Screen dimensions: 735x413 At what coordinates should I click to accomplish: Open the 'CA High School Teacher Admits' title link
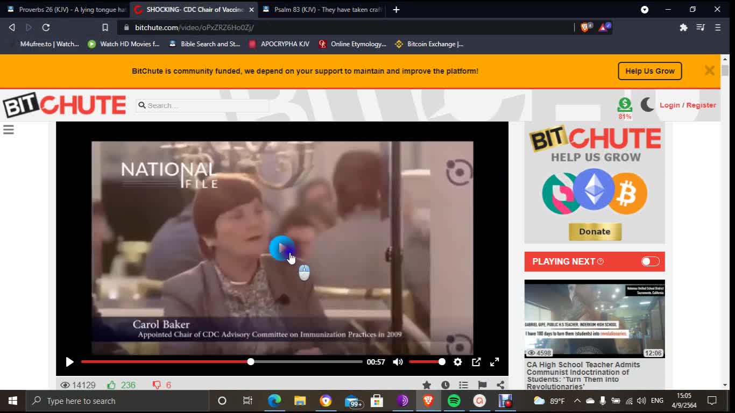[x=583, y=375]
